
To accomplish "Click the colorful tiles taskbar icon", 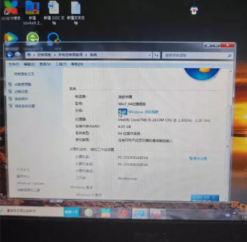I will [106, 213].
